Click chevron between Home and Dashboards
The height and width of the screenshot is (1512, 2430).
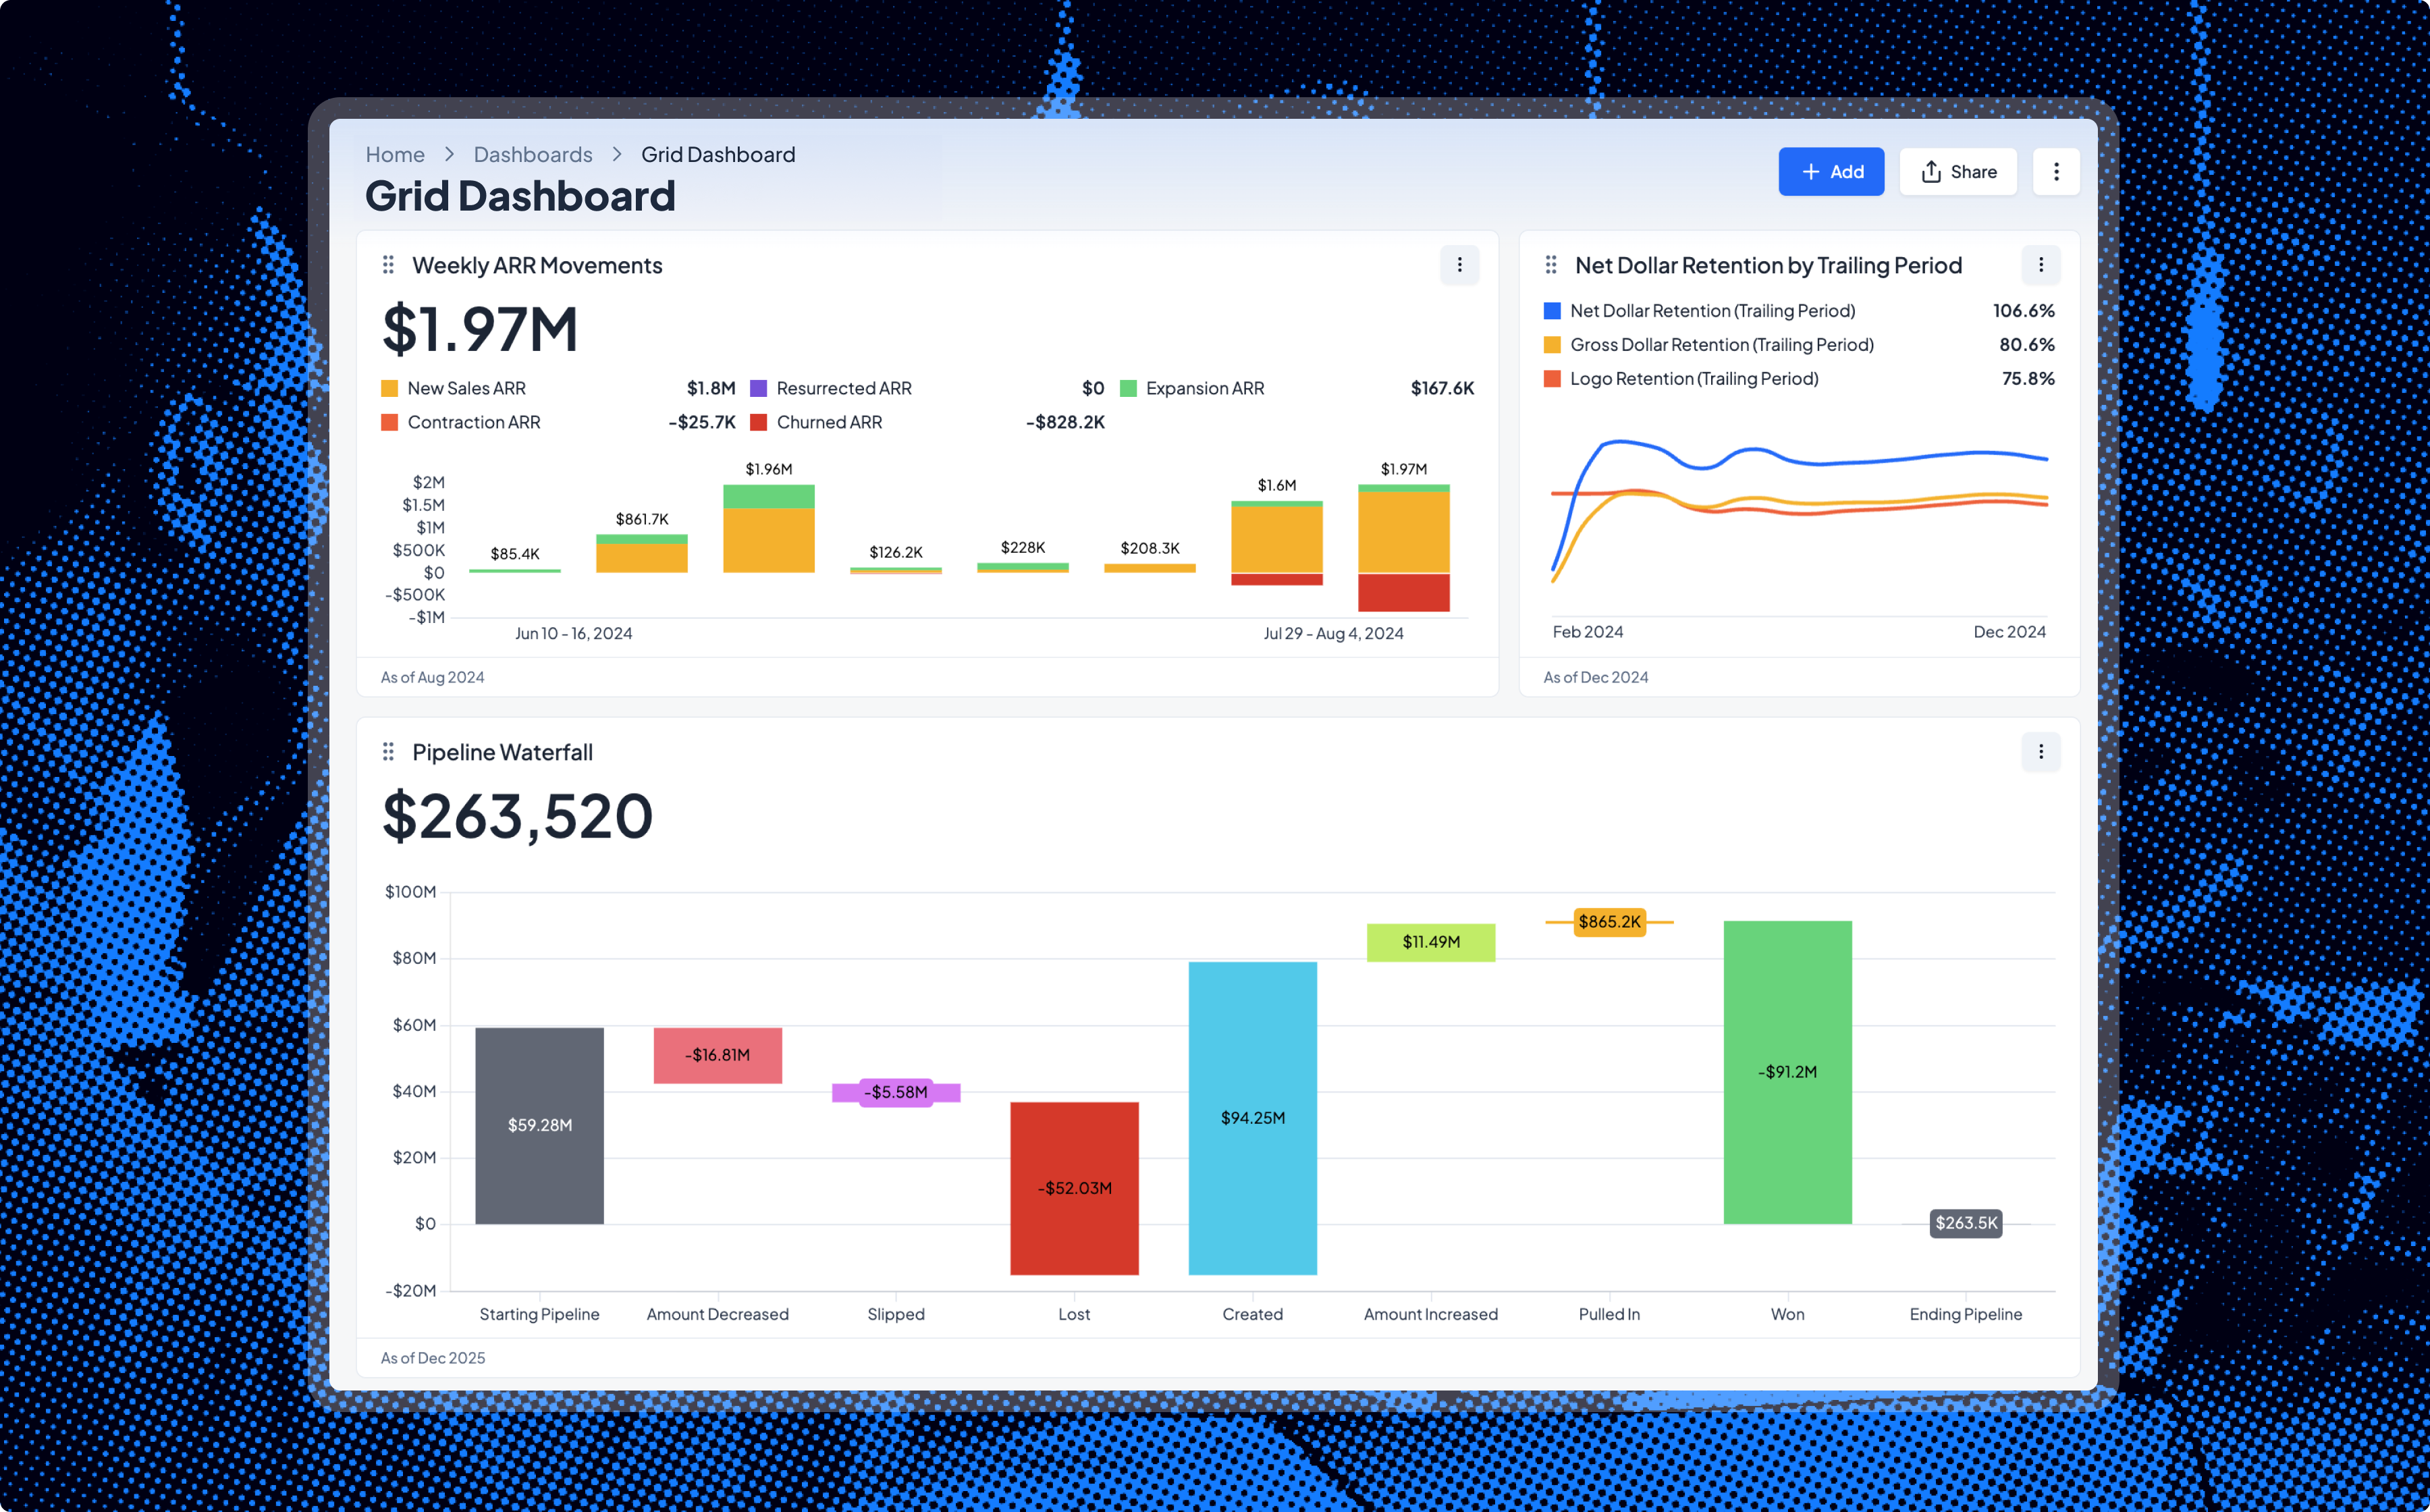(449, 155)
